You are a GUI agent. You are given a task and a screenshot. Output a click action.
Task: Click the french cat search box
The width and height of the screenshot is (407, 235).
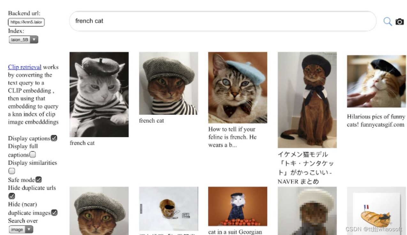point(222,21)
